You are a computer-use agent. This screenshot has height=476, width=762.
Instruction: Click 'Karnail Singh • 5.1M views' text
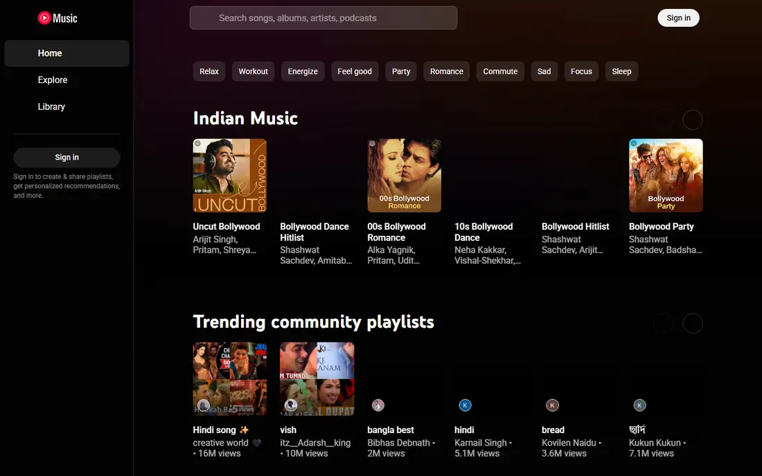tap(483, 448)
